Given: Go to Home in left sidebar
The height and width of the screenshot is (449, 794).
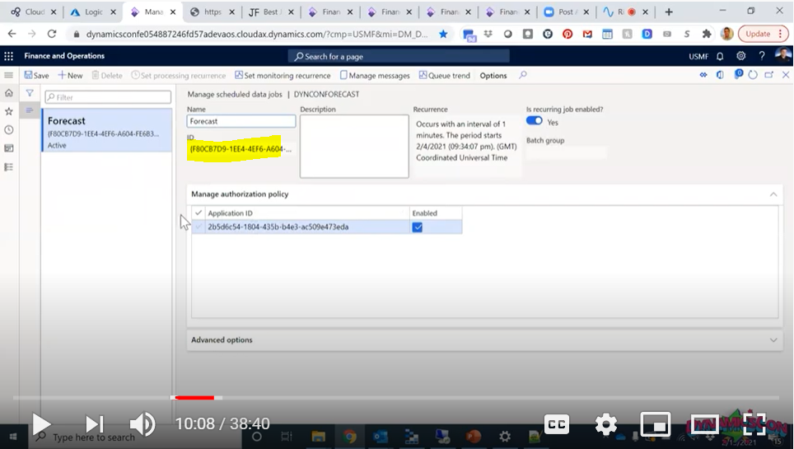Looking at the screenshot, I should (8, 93).
